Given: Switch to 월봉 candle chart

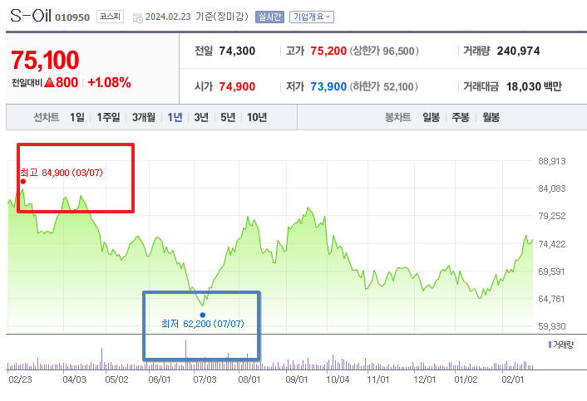Looking at the screenshot, I should (x=491, y=117).
